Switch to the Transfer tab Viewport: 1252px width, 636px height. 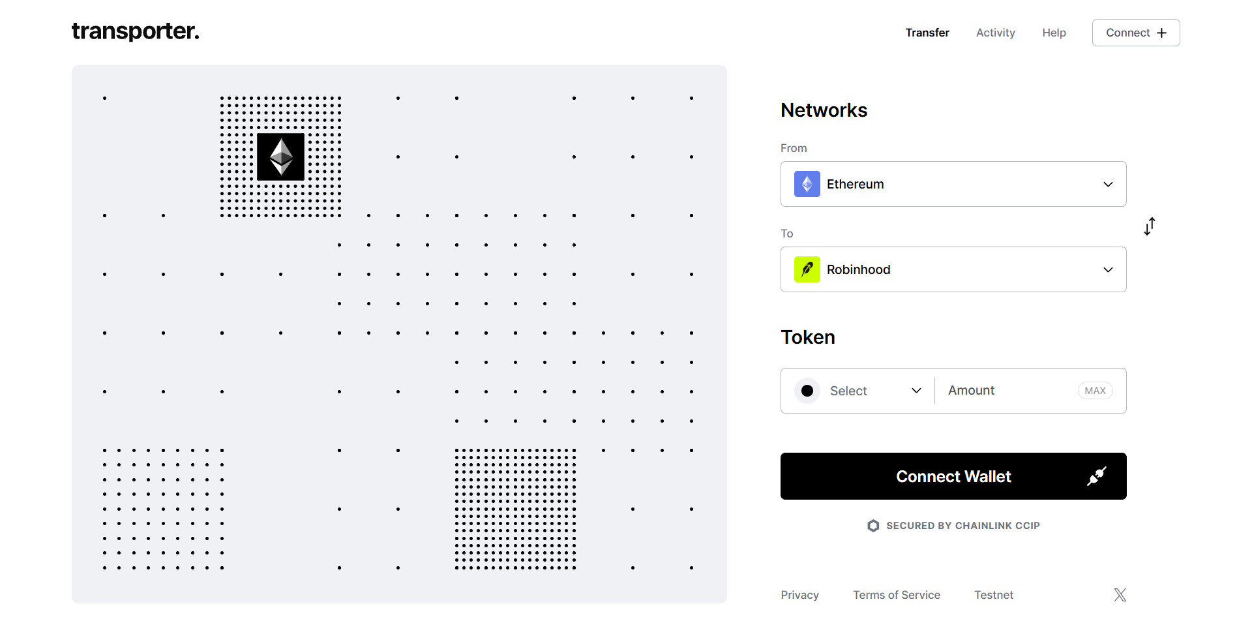927,33
